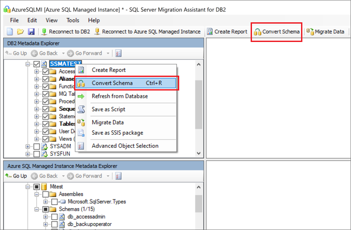Click the SYSADM schema icon

coord(45,146)
